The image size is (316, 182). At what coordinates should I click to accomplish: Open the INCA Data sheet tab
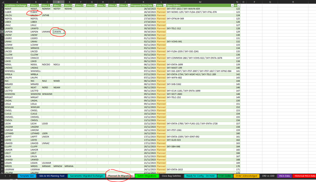point(284,176)
